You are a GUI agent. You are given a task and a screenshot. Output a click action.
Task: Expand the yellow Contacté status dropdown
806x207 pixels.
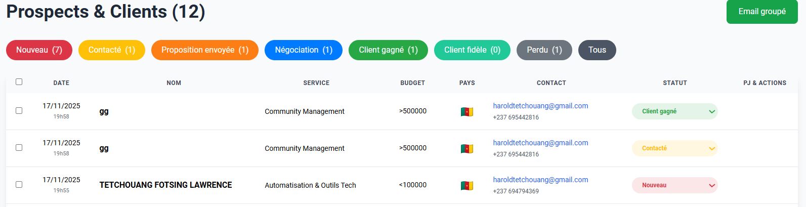click(674, 148)
